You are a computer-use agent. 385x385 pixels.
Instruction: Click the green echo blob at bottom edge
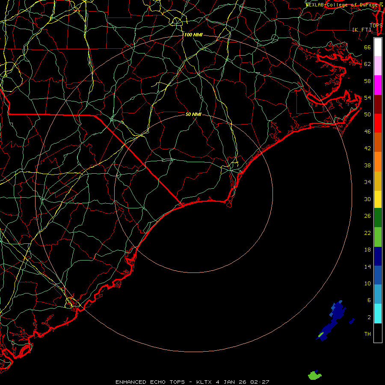(x=314, y=375)
